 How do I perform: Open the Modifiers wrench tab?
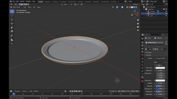coord(142,62)
